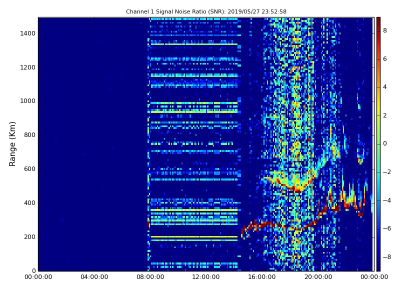The image size is (400, 300).
Task: Click the y-axis tick label "1400"
Action: 28,33
